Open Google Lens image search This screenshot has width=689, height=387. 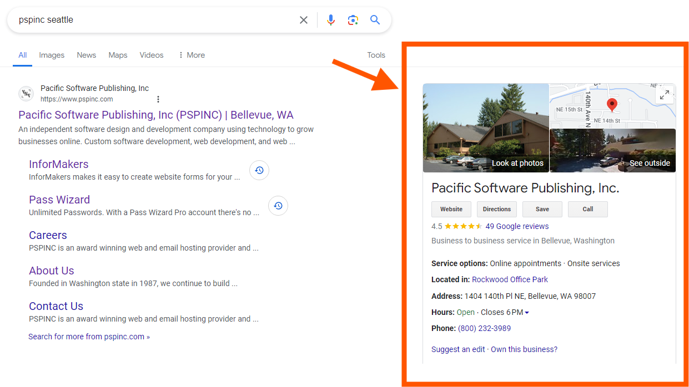pyautogui.click(x=353, y=20)
